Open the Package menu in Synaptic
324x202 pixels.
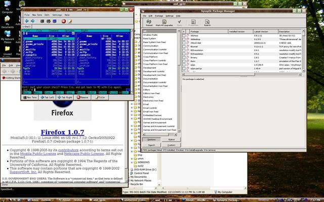tap(159, 16)
